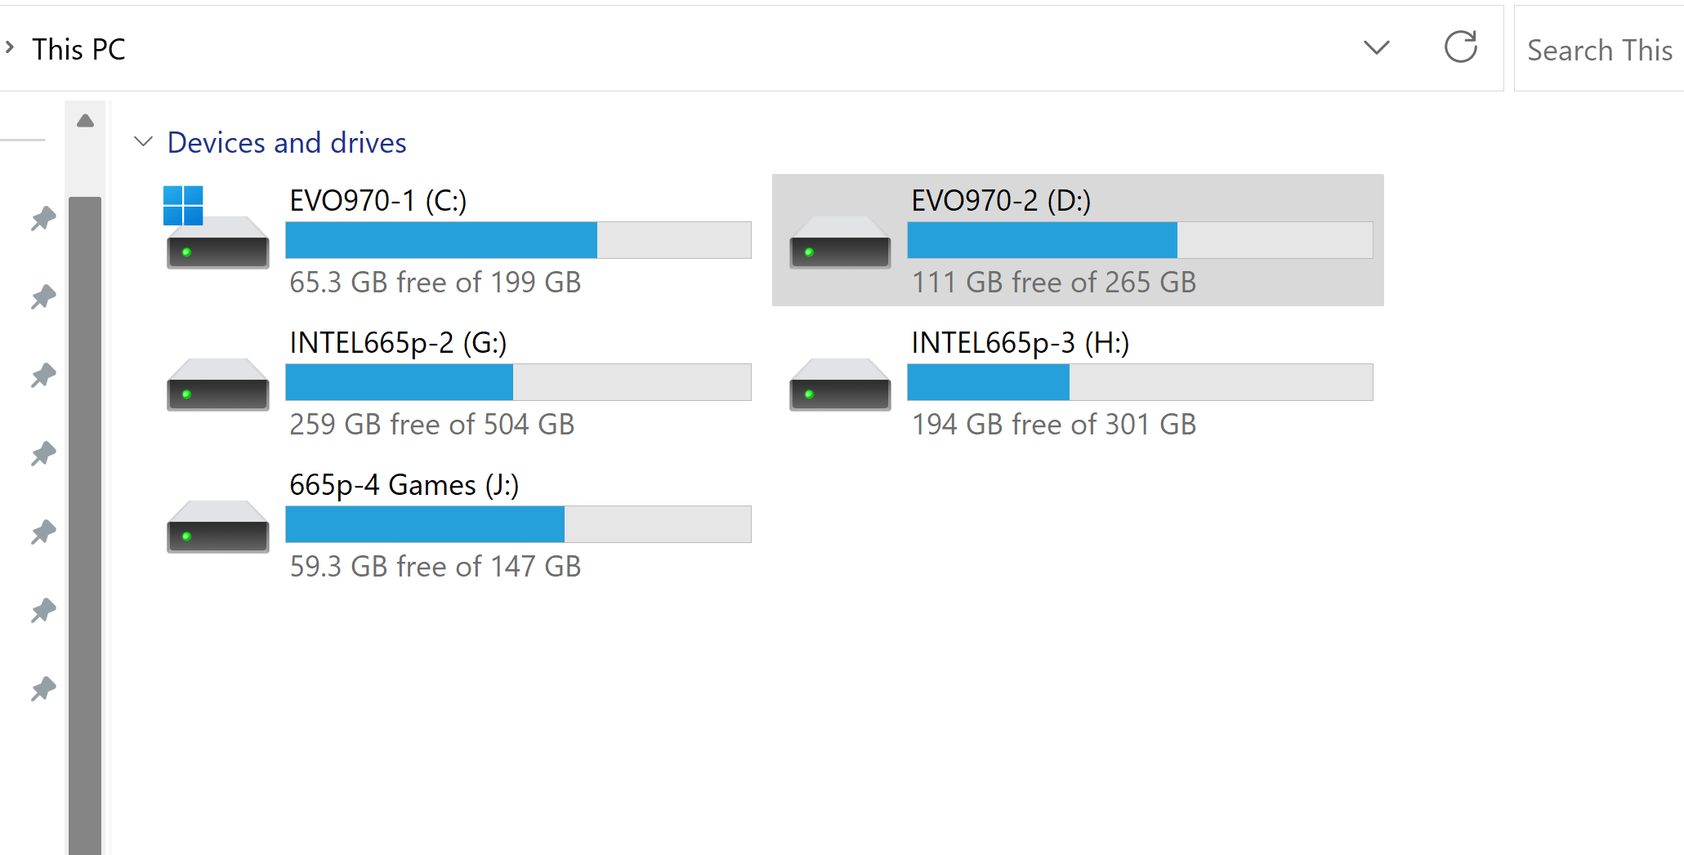
Task: Select the EVO970-1 (C:) drive label
Action: [377, 201]
